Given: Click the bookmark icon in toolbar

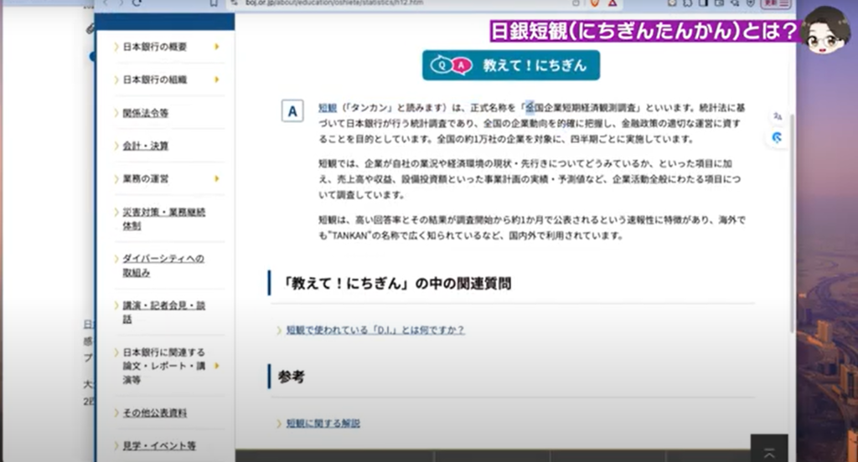Looking at the screenshot, I should coord(214,3).
